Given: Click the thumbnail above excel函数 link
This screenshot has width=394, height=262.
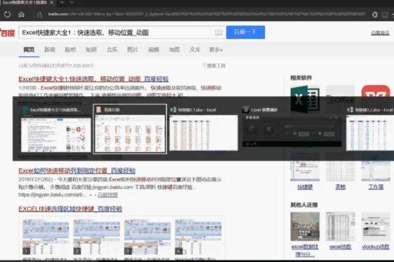Looking at the screenshot, I should point(340,227).
